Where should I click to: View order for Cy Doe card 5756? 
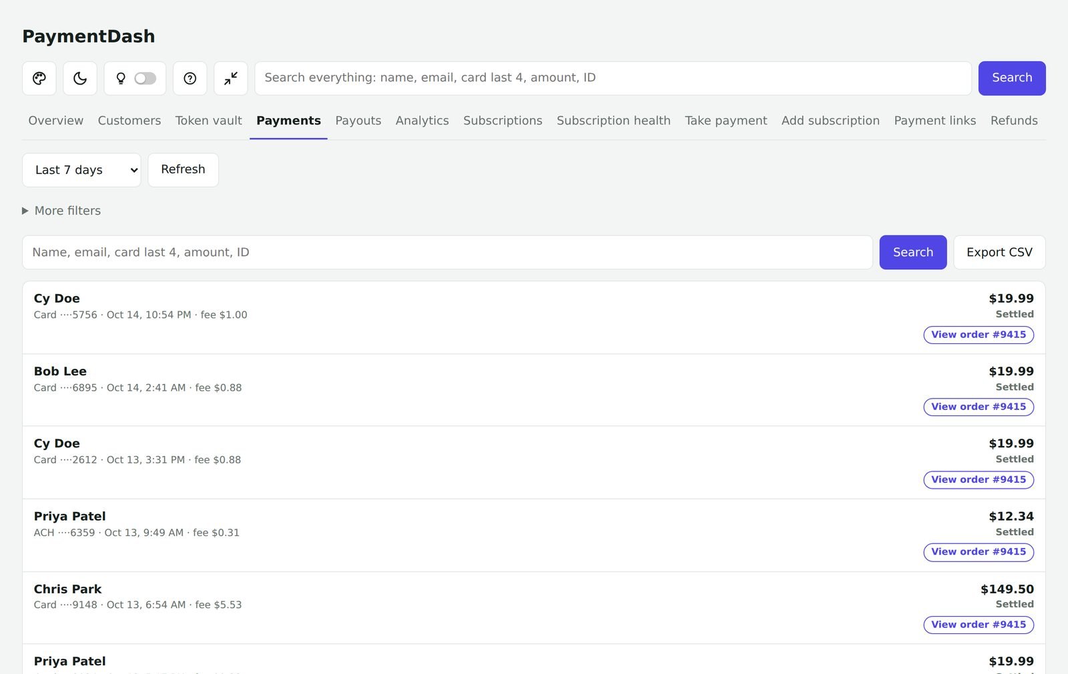click(x=979, y=335)
